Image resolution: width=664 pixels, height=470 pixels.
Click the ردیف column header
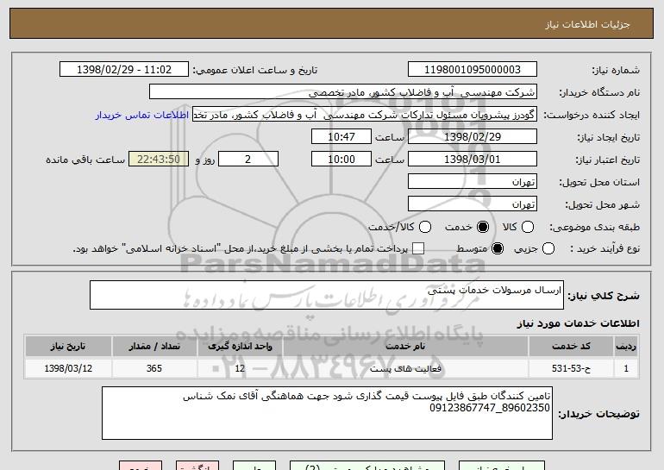(626, 347)
